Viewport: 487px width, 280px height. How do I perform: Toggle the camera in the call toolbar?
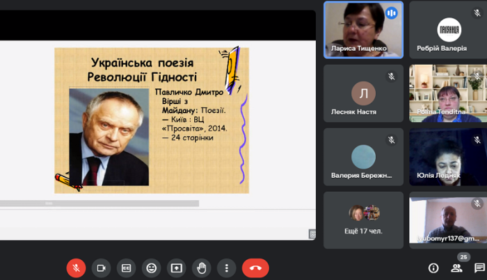pyautogui.click(x=101, y=267)
